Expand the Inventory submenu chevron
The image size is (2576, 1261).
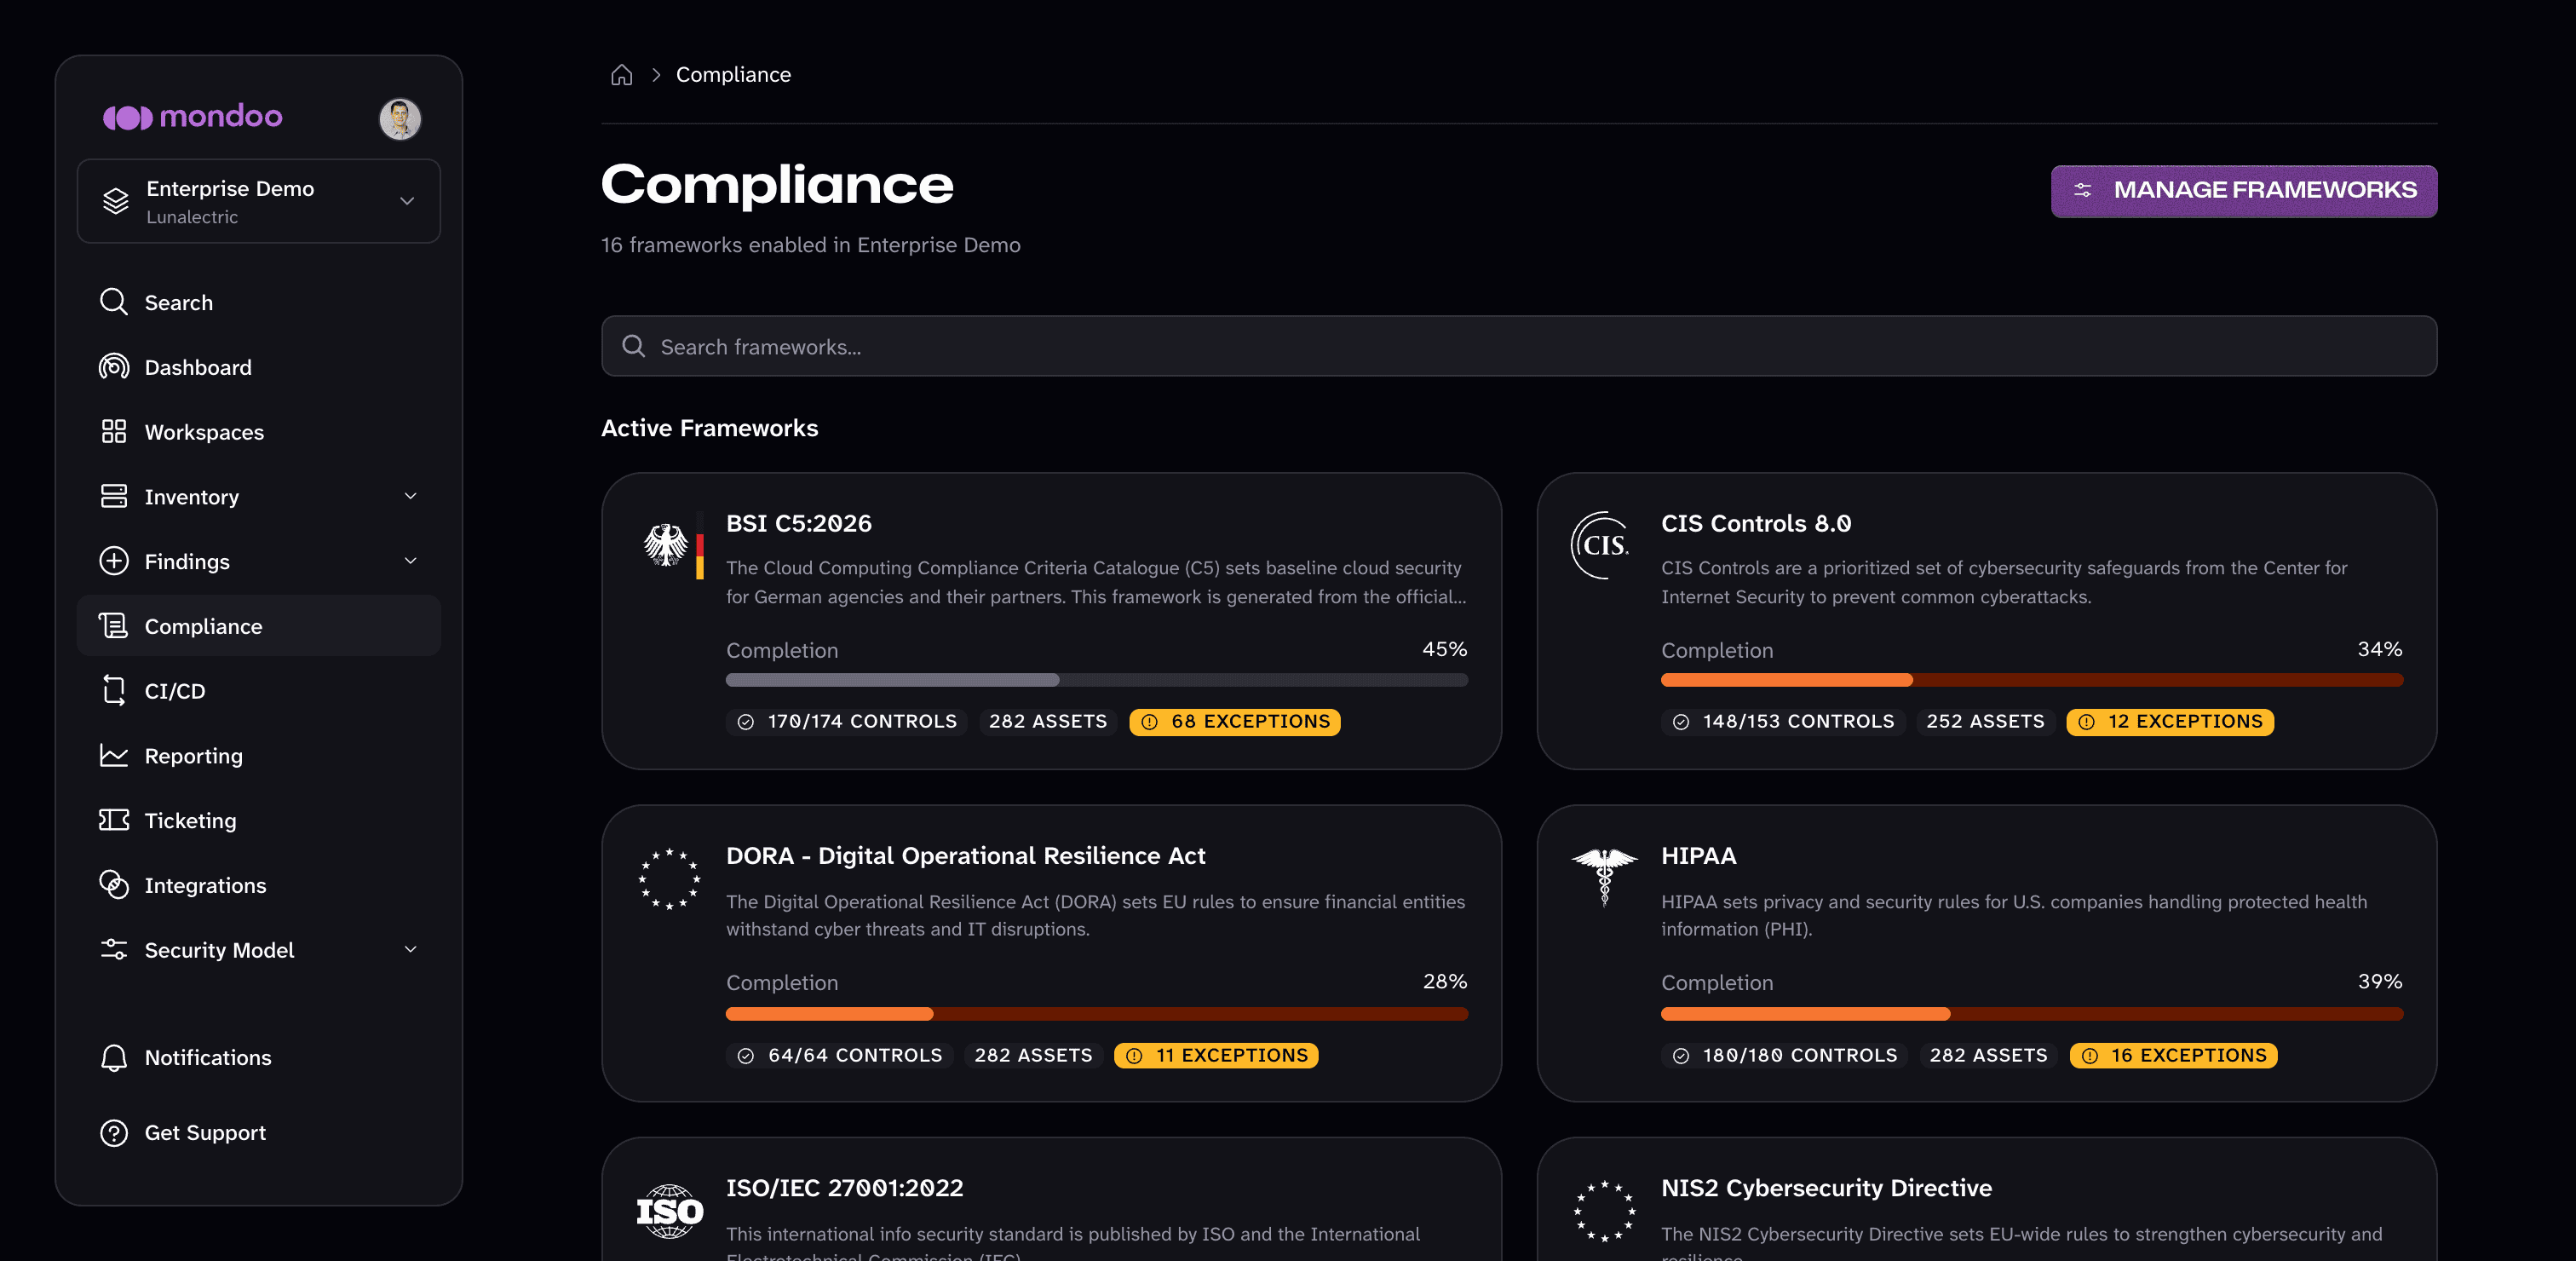(410, 496)
